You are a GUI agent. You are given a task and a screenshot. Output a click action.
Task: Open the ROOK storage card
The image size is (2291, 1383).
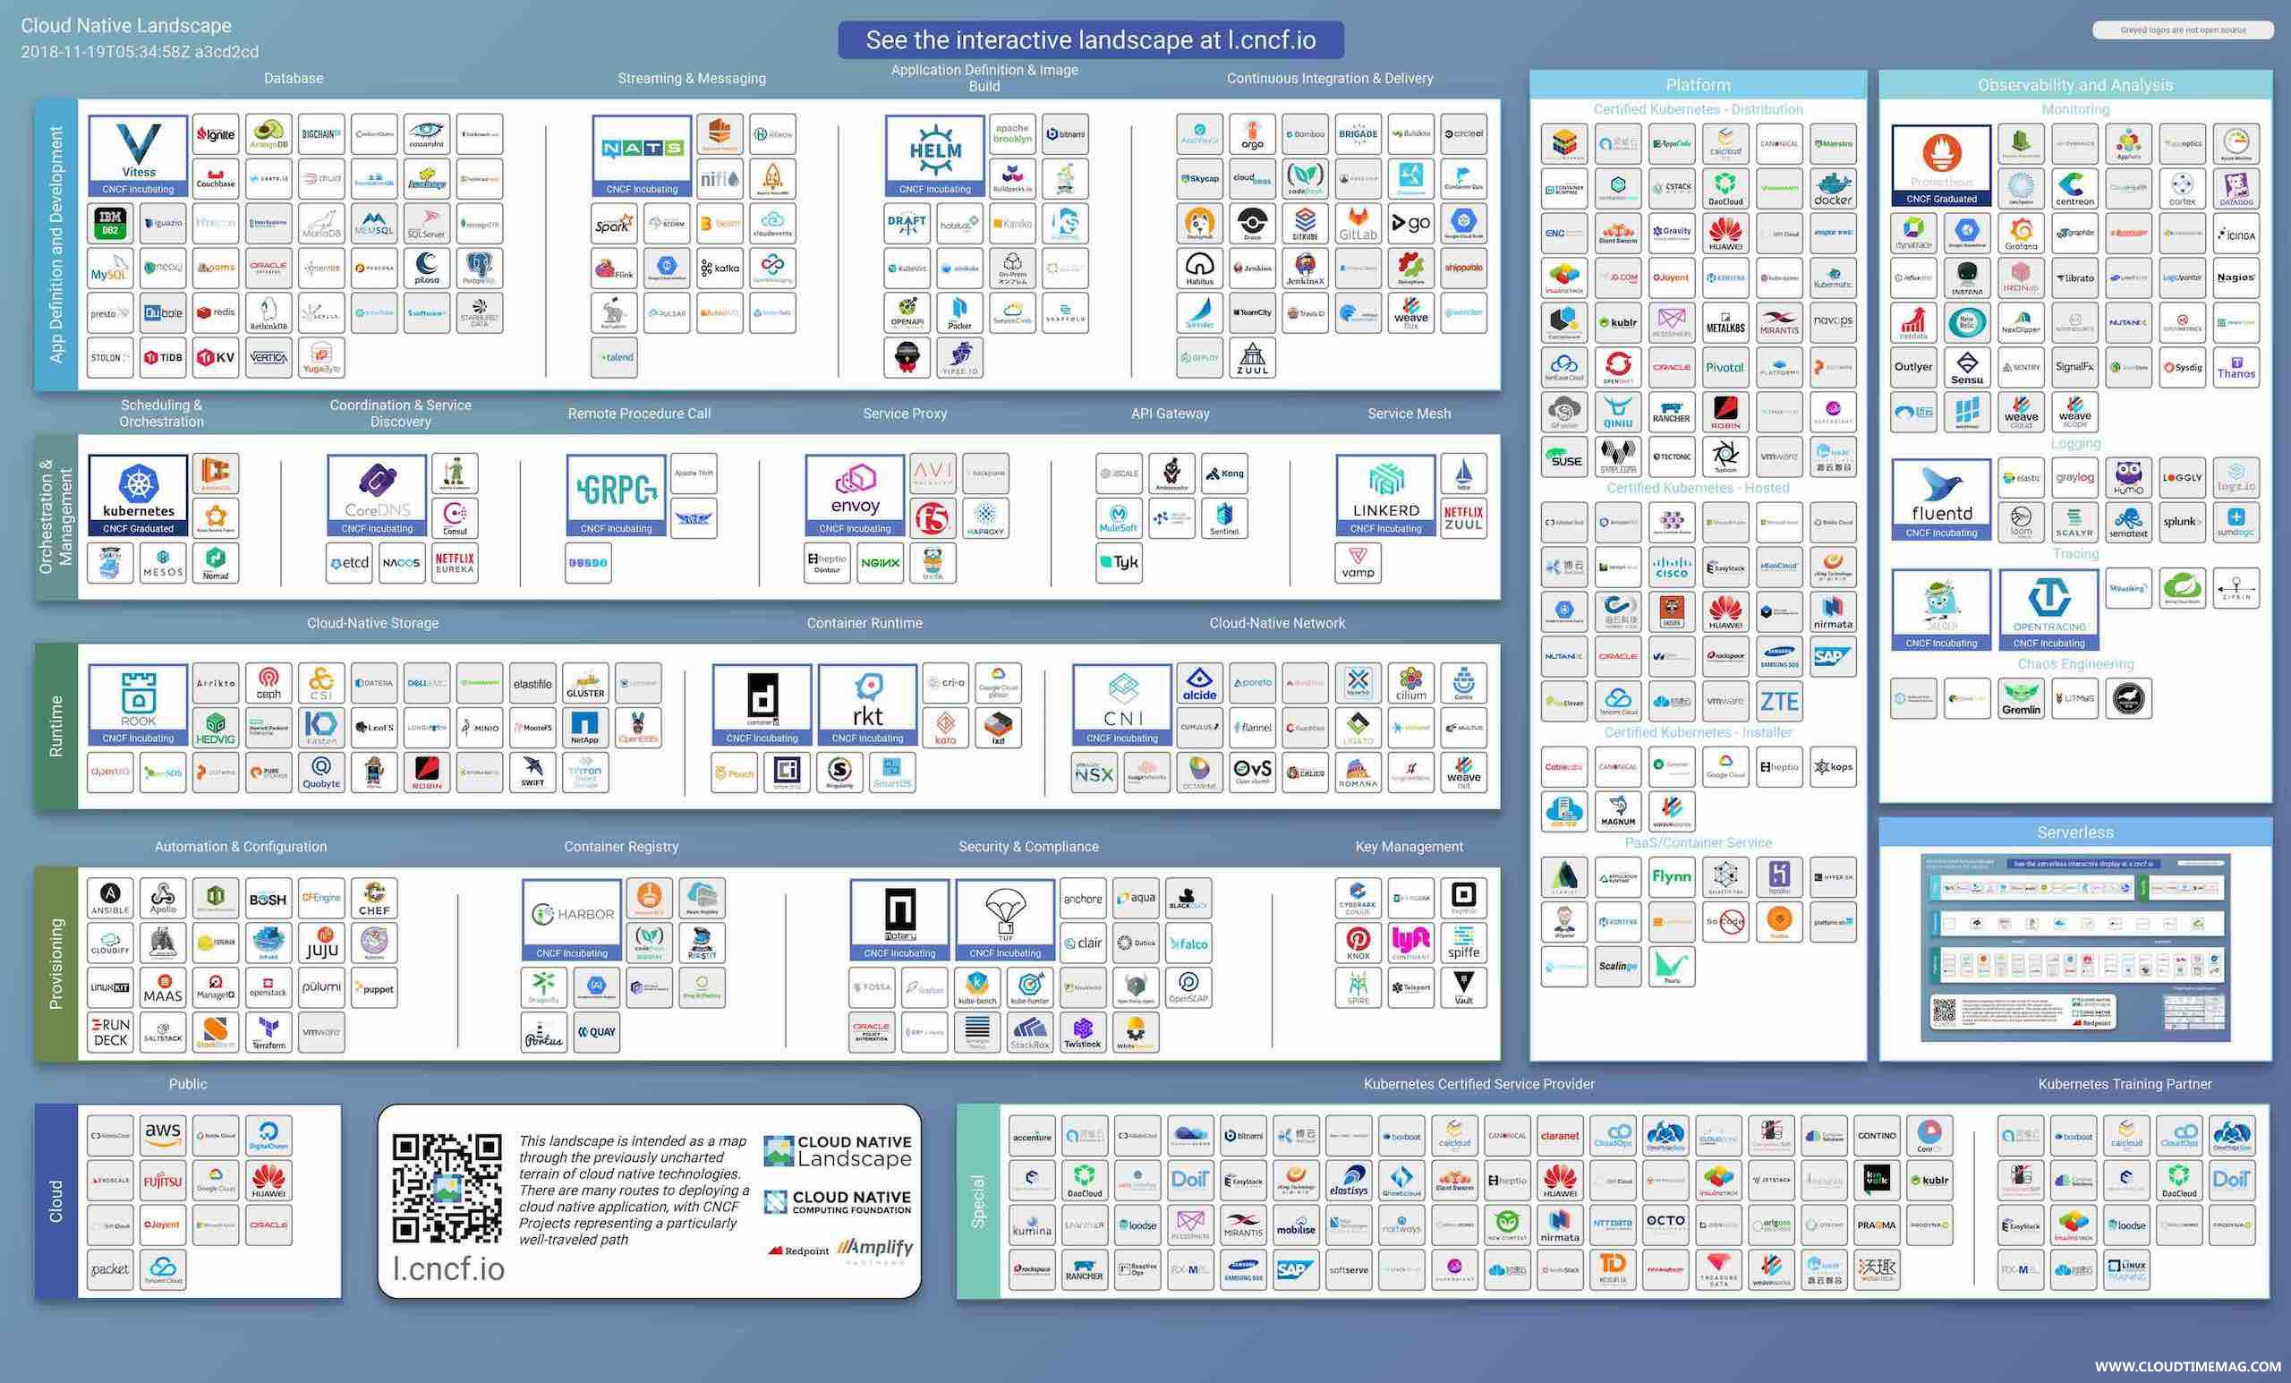click(139, 704)
